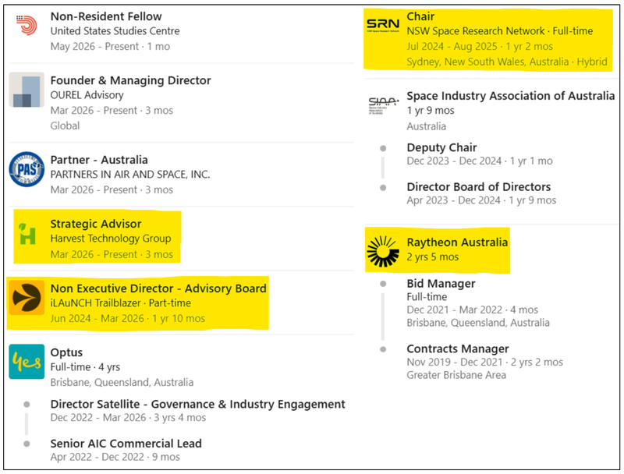Screen dimensions: 624x474
Task: Open the Strategic Advisor position
Action: point(96,224)
